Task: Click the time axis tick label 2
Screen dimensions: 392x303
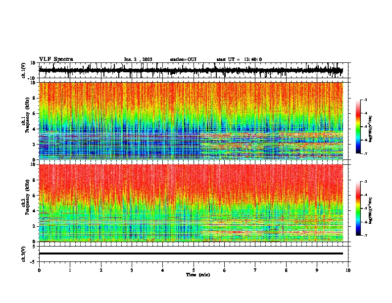Action: [101, 270]
